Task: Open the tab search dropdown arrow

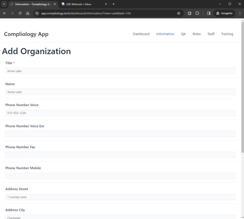Action: point(4,4)
